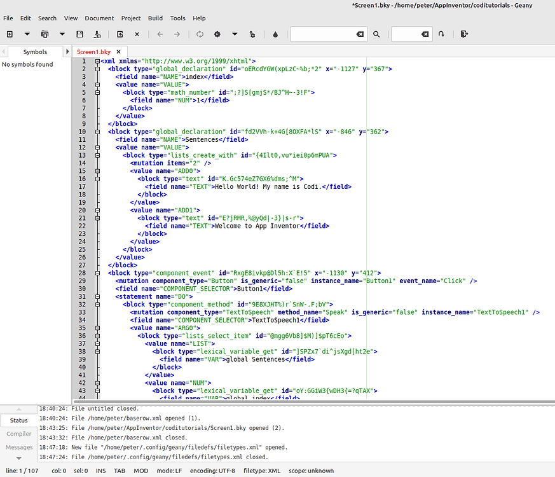Save the current file with floppy icon
555x477 pixels.
[79, 34]
